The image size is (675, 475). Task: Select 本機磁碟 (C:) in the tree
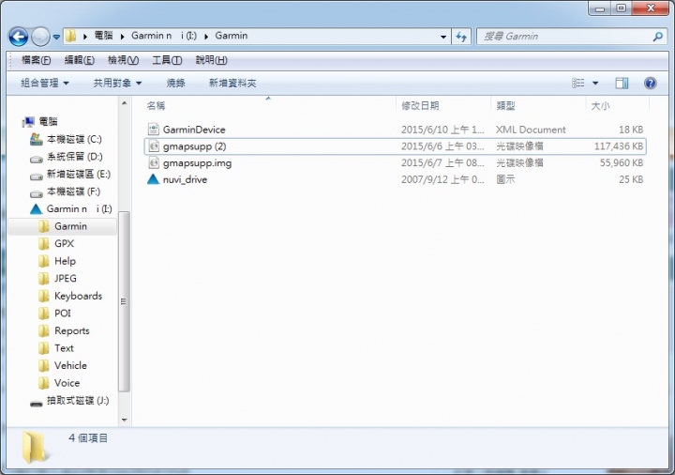coord(74,139)
